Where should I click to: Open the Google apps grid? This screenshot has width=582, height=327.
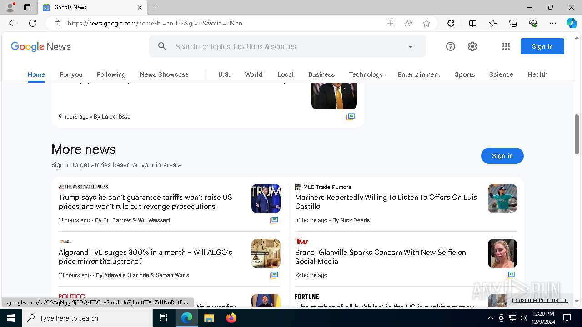506,46
